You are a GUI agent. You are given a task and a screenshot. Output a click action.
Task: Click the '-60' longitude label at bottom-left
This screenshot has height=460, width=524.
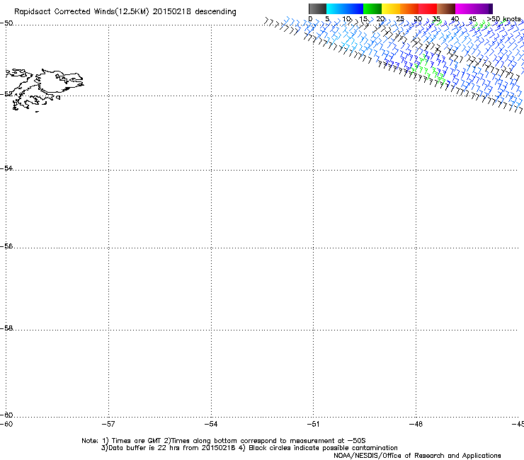pos(6,424)
